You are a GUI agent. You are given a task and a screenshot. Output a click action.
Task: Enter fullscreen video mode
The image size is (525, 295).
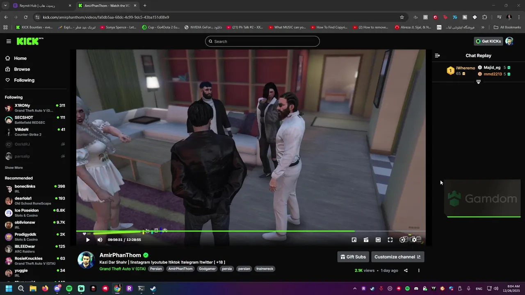click(390, 240)
